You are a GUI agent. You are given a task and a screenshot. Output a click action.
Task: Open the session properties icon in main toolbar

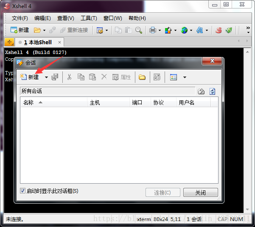(100, 30)
